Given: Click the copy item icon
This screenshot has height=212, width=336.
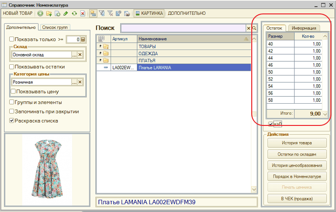Looking at the screenshot, I should click(57, 13).
